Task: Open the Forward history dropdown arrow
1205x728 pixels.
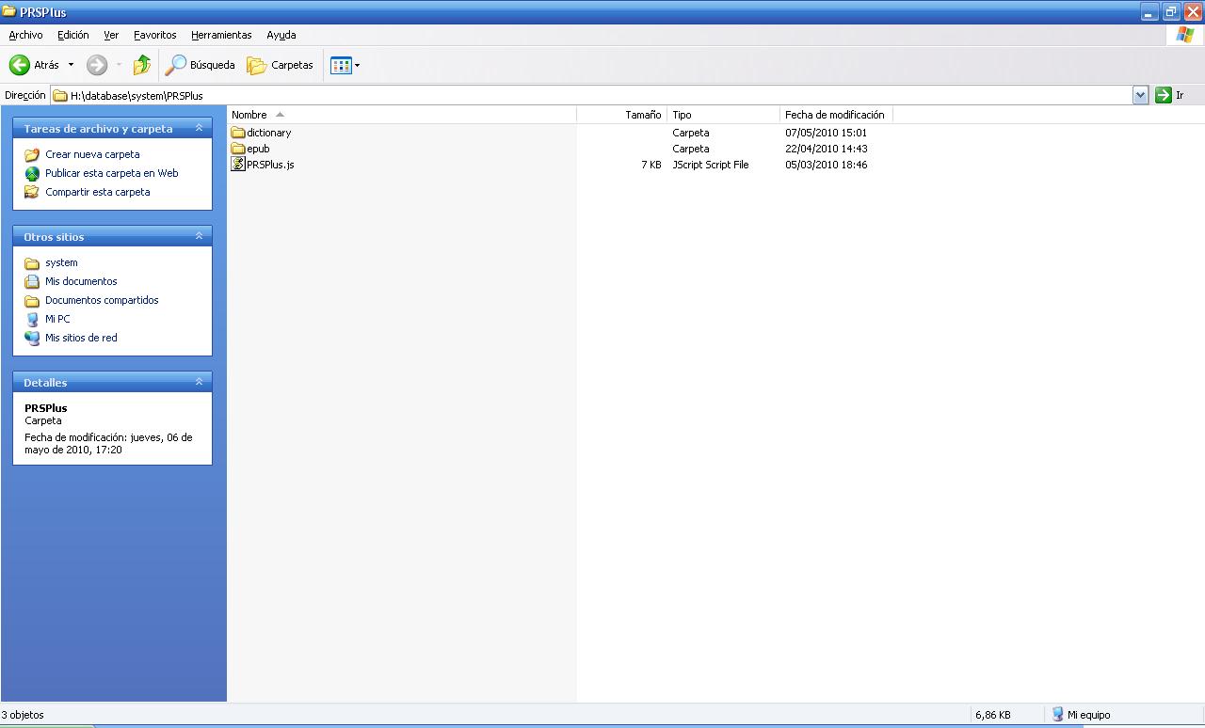Action: (x=119, y=65)
